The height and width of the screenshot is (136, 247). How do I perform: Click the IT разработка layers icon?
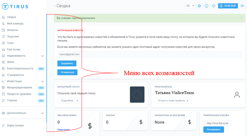click(x=3, y=75)
